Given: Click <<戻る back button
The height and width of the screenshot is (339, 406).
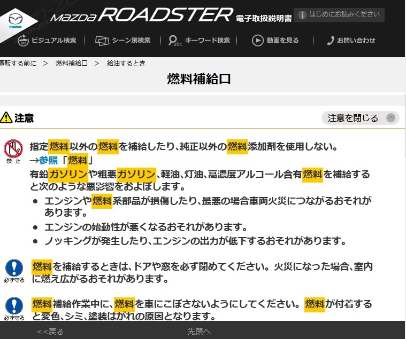Looking at the screenshot, I should point(50,332).
